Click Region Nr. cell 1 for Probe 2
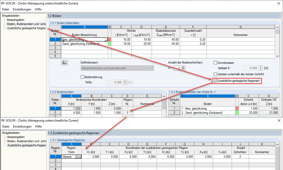 127,113
